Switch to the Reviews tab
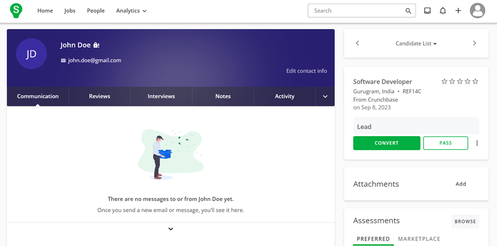Viewport: 497px width, 246px height. pos(99,96)
